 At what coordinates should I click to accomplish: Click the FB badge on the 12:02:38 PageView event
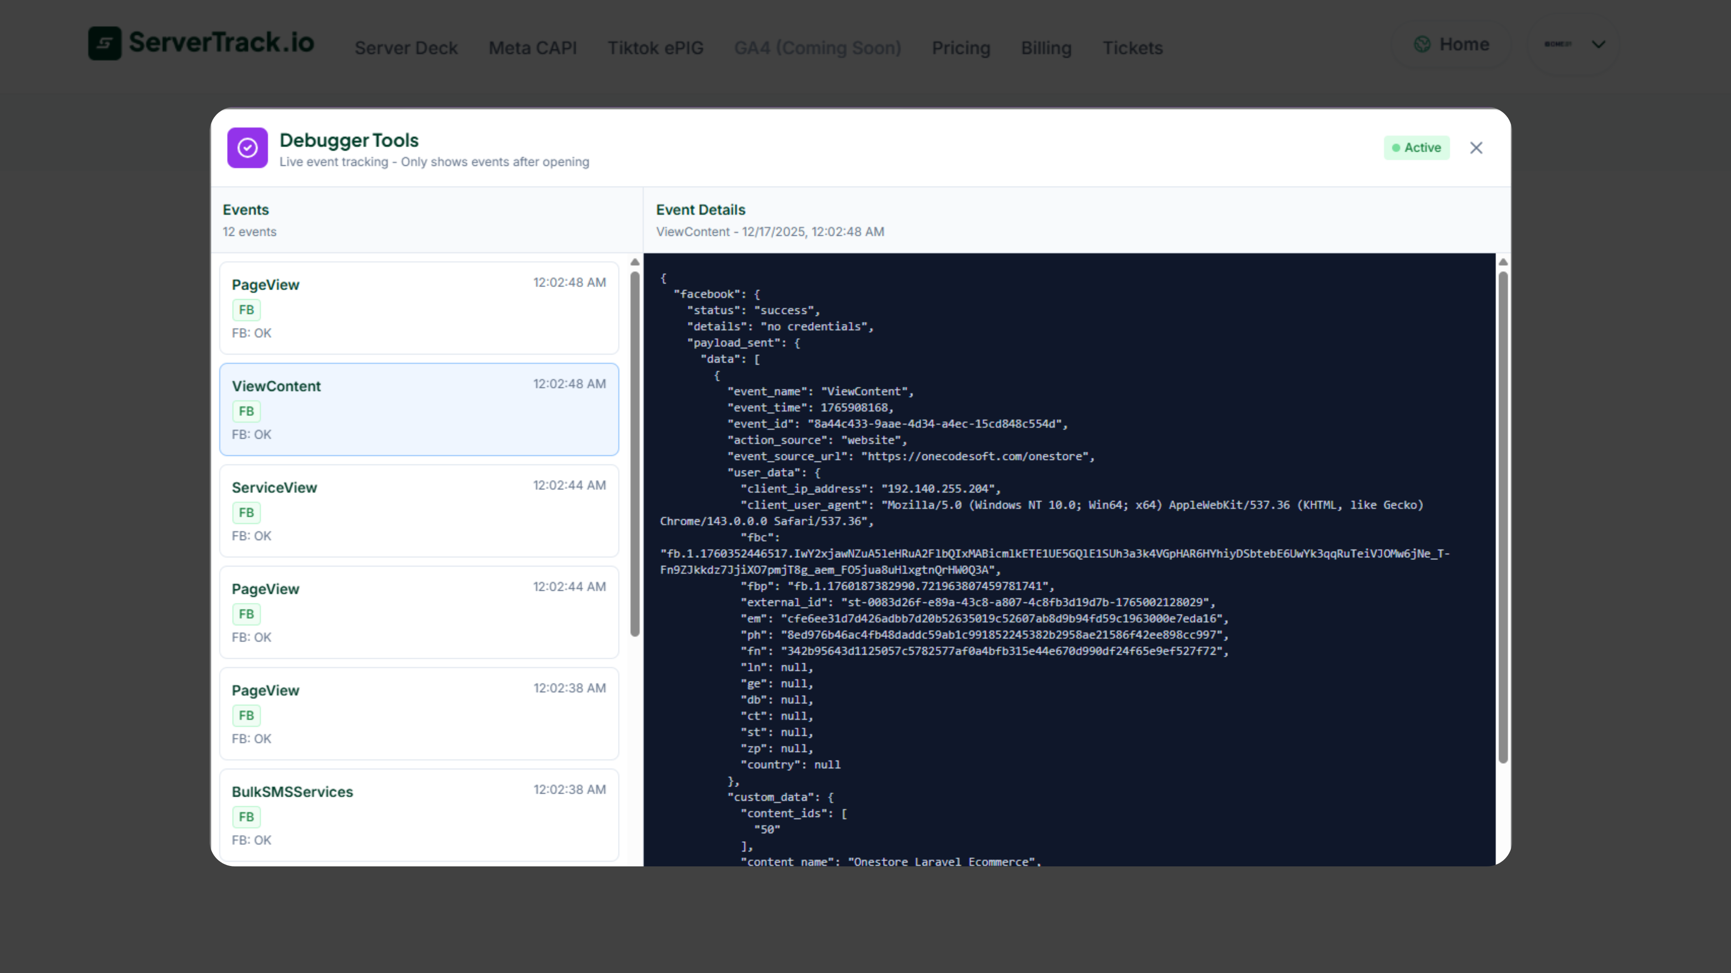pyautogui.click(x=246, y=715)
